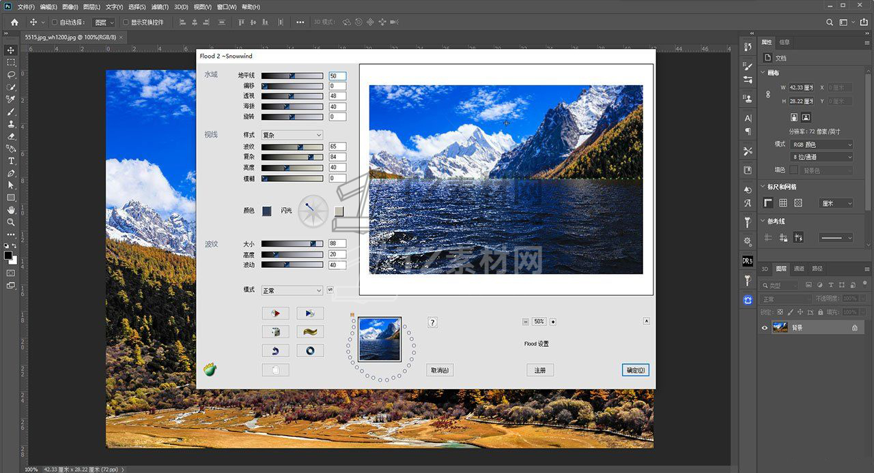Select the Eraser tool
Viewport: 874px width, 473px height.
11,136
